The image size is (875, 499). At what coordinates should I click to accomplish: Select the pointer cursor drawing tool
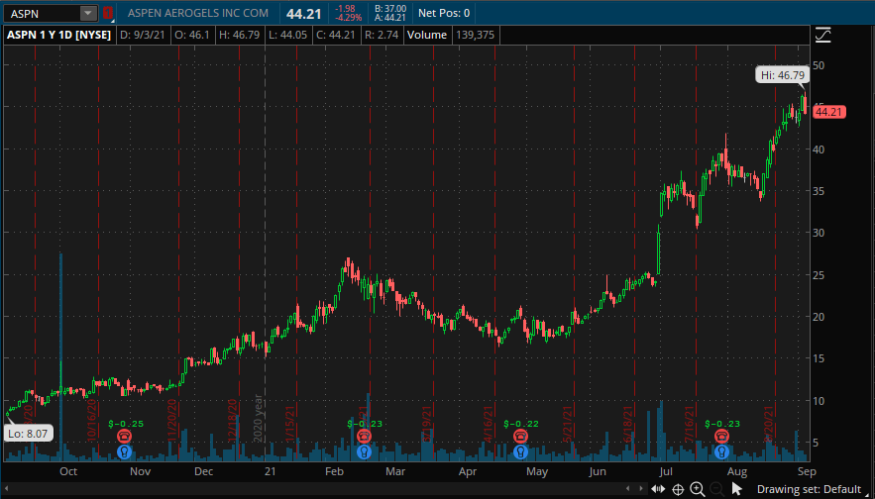pyautogui.click(x=736, y=489)
